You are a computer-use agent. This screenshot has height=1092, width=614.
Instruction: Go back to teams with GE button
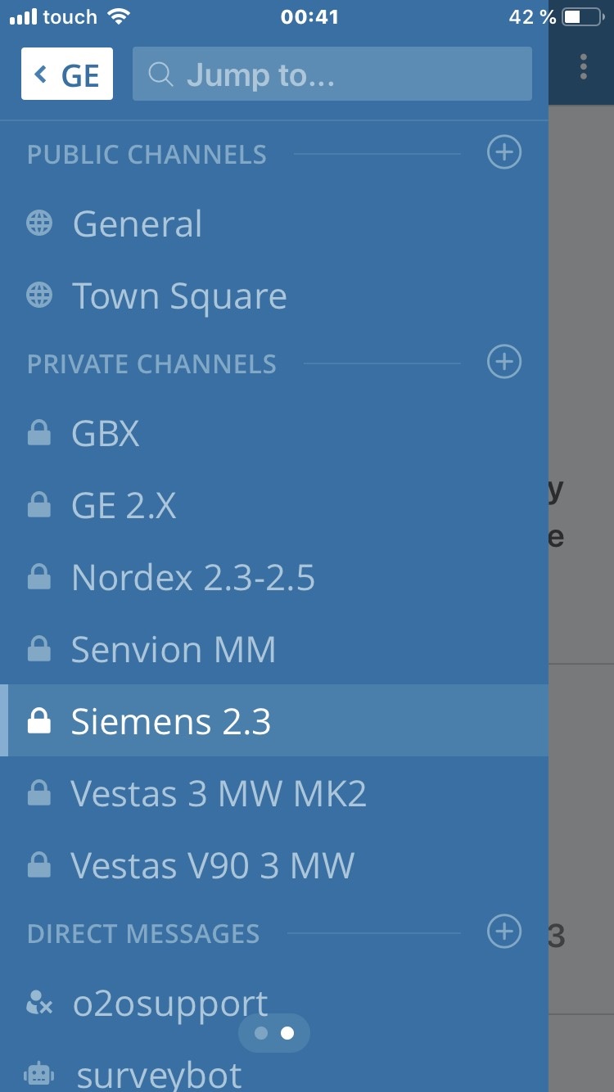(x=67, y=74)
